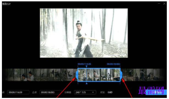Click the end time field 00:00:18:083
Viewport: 169px width, 99px height.
51,92
